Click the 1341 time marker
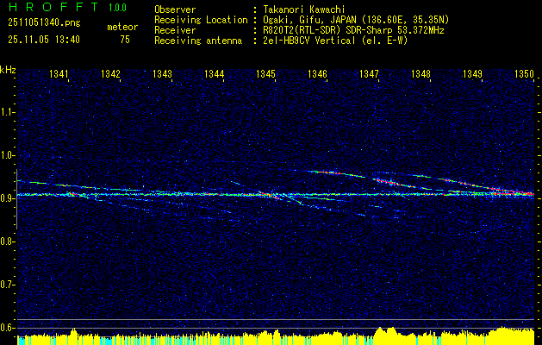 pos(59,73)
